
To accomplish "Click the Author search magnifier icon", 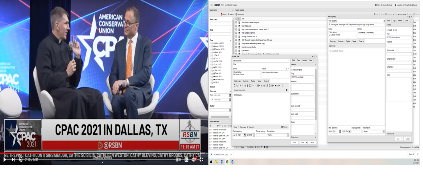I will tap(230, 110).
